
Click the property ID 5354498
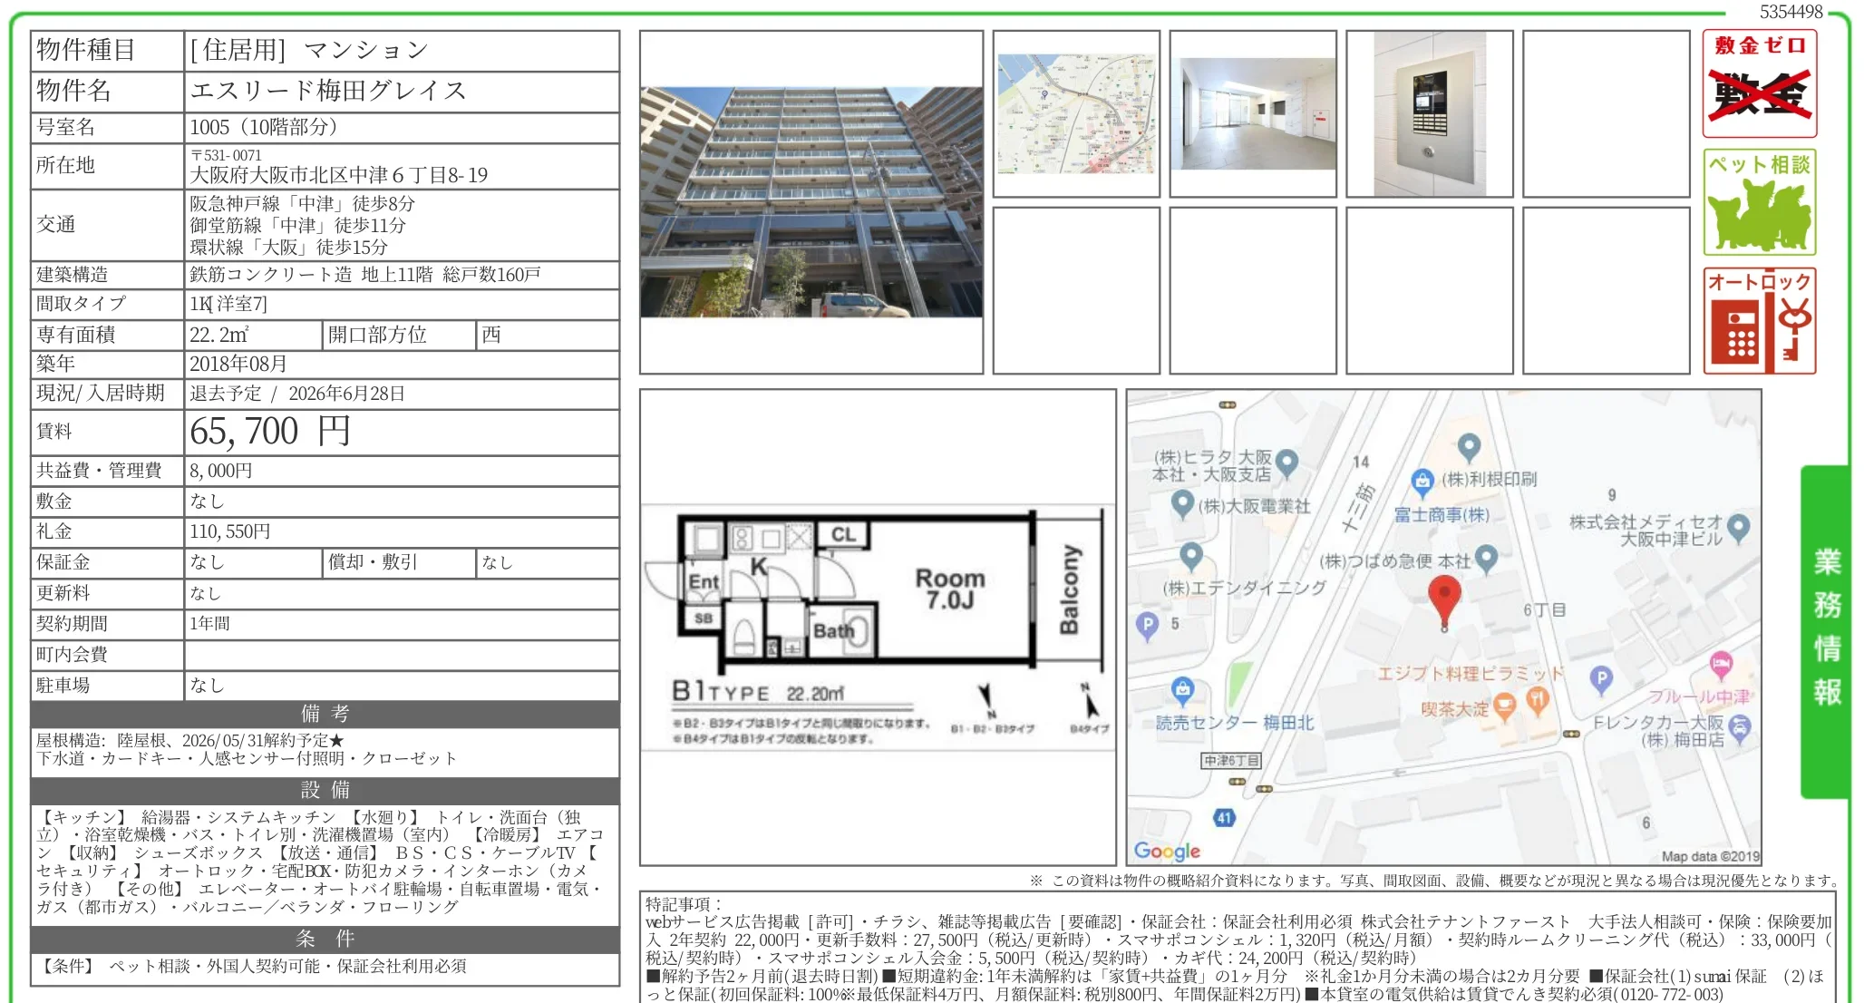[1791, 12]
